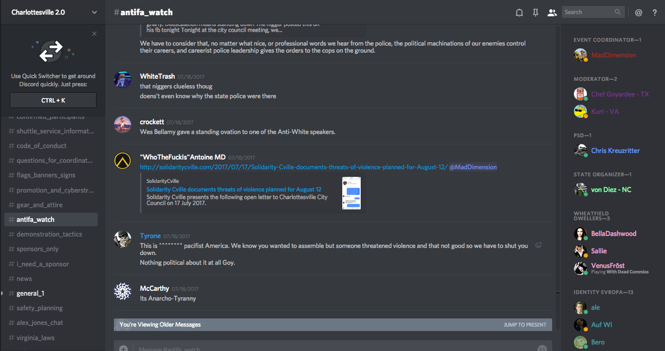Close the Quick Switcher tip
The height and width of the screenshot is (351, 665).
94,34
